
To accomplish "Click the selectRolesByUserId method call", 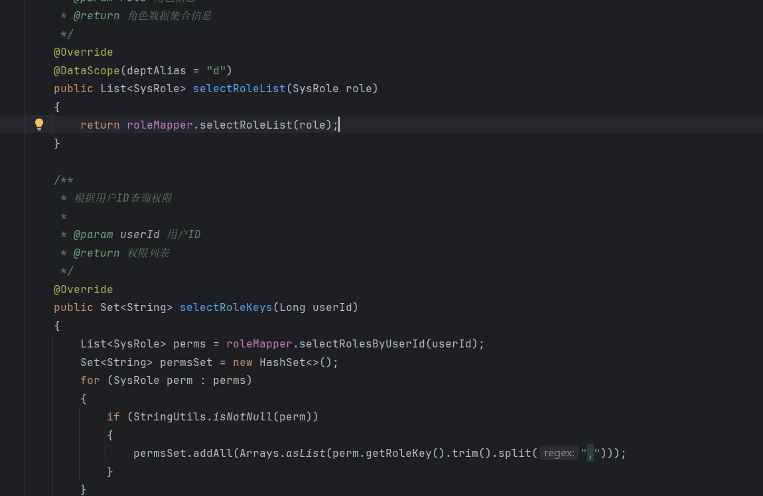I will coord(362,343).
